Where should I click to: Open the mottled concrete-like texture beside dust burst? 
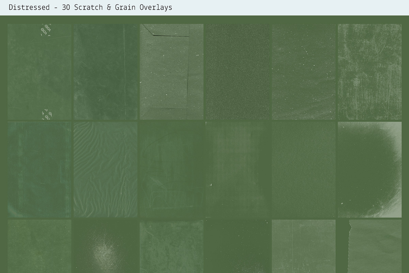(171, 246)
